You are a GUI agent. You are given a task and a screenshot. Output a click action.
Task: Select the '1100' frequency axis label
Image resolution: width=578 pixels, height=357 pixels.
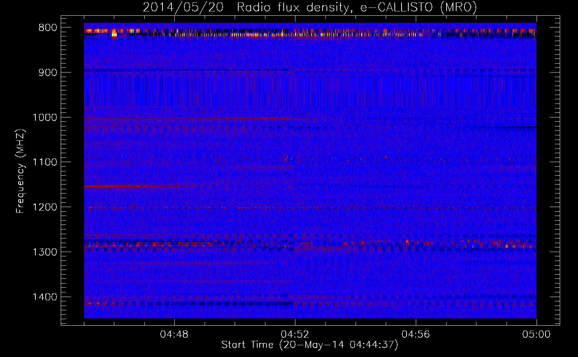[45, 162]
